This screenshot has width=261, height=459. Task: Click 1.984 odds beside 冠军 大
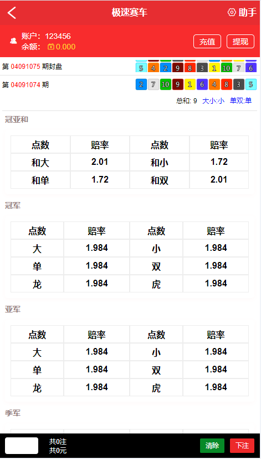point(97,248)
